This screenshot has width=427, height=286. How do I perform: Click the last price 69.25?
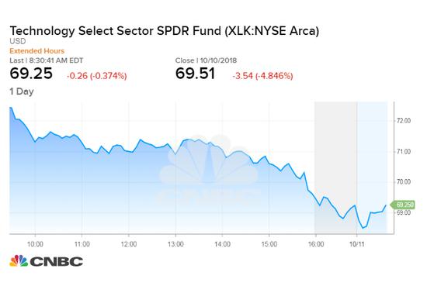[x=31, y=74]
